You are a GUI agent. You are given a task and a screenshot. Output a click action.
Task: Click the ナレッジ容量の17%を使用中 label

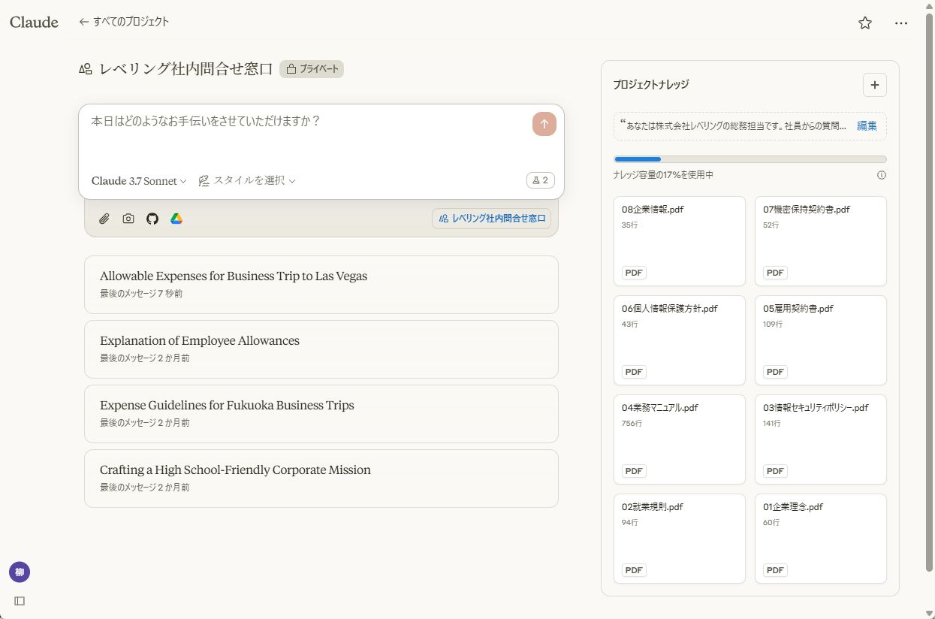(x=663, y=175)
